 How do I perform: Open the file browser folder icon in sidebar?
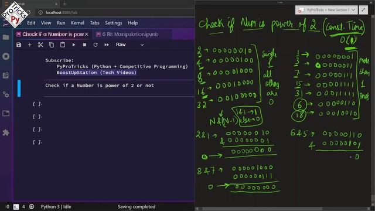pos(6,38)
